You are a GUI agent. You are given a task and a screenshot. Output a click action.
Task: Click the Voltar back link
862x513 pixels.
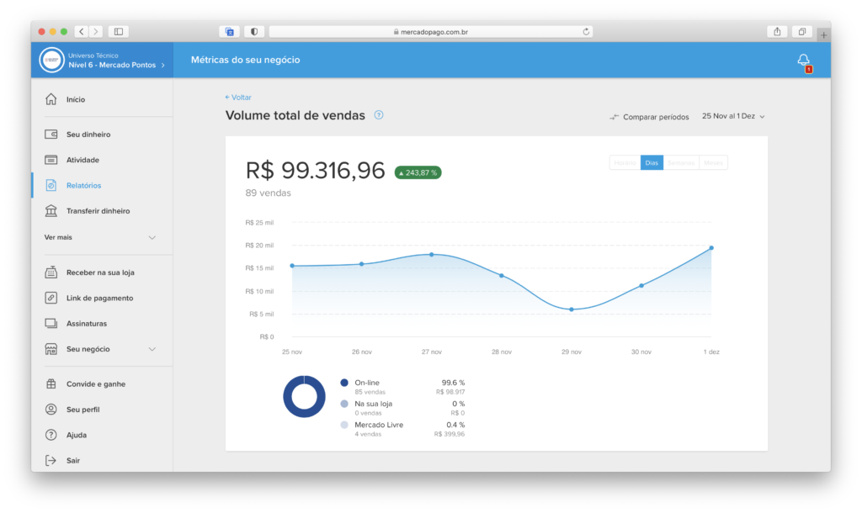[x=238, y=98]
